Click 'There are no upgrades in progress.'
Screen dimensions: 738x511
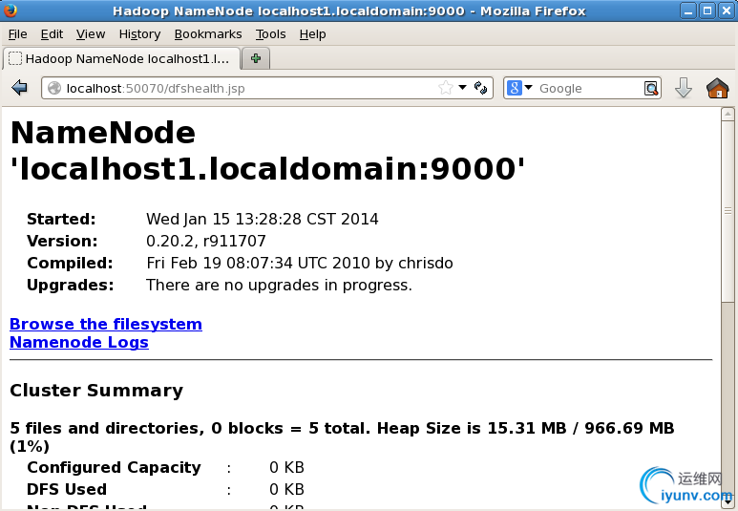279,285
